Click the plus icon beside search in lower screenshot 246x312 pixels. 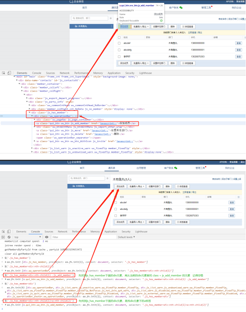click(x=107, y=178)
